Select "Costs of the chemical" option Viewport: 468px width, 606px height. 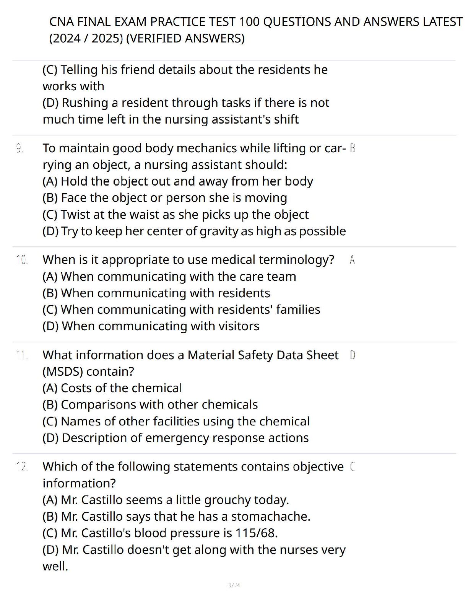coord(112,388)
